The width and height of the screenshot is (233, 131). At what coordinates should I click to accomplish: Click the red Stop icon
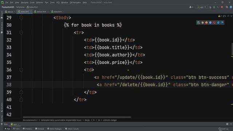tap(222, 7)
